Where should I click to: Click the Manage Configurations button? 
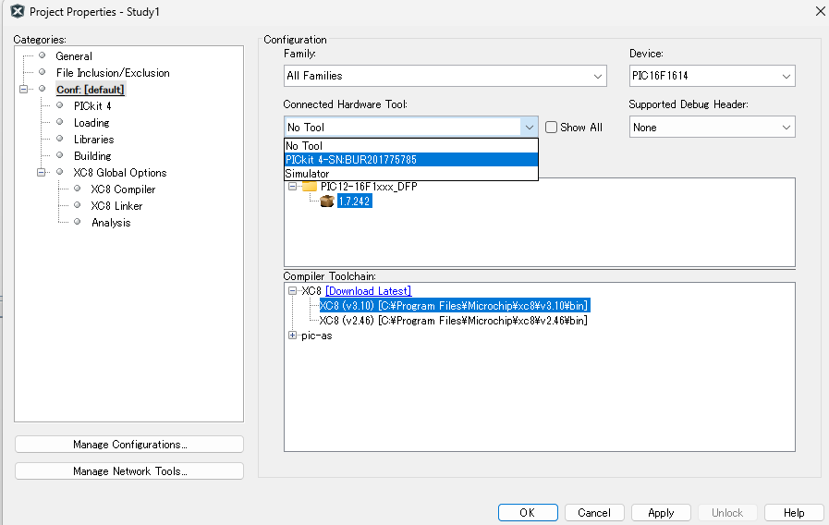pos(129,445)
